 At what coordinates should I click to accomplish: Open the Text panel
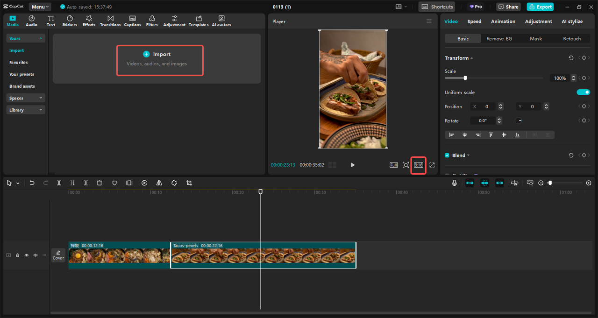(50, 21)
